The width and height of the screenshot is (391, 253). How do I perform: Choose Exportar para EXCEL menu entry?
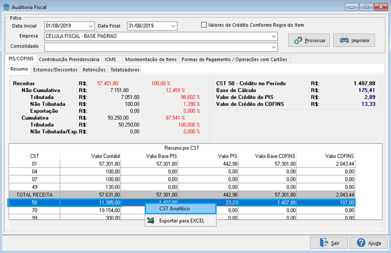tap(180, 221)
